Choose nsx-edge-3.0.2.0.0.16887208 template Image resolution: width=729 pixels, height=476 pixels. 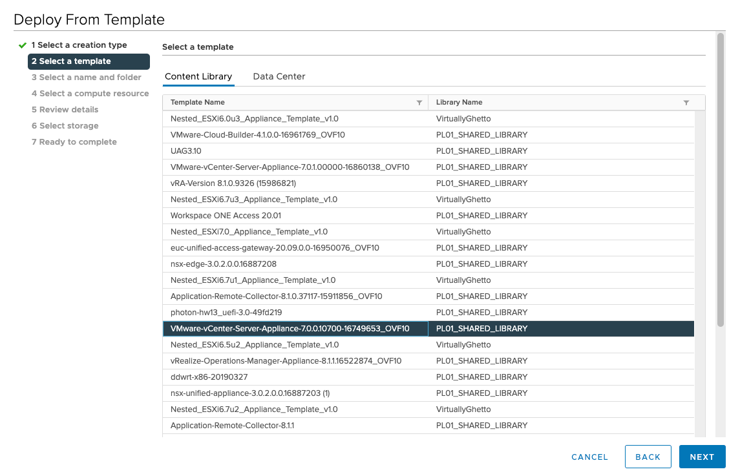click(224, 264)
